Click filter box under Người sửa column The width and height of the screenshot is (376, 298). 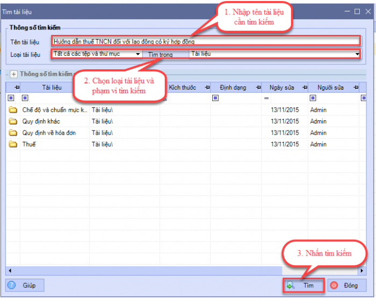pos(313,98)
